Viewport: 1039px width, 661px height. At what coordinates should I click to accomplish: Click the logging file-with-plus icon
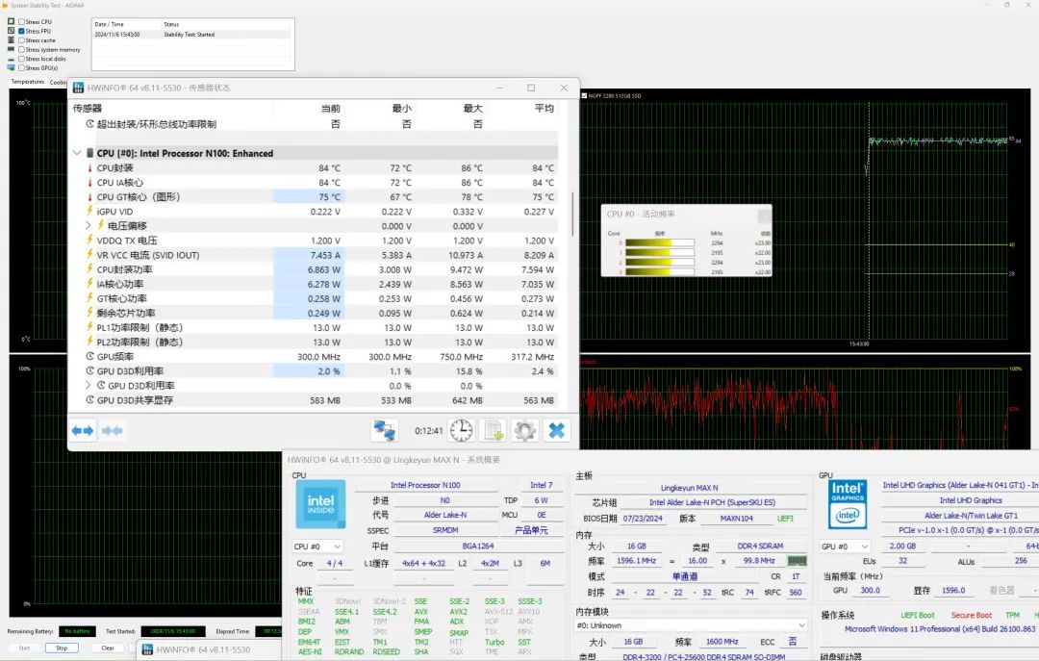pos(494,430)
